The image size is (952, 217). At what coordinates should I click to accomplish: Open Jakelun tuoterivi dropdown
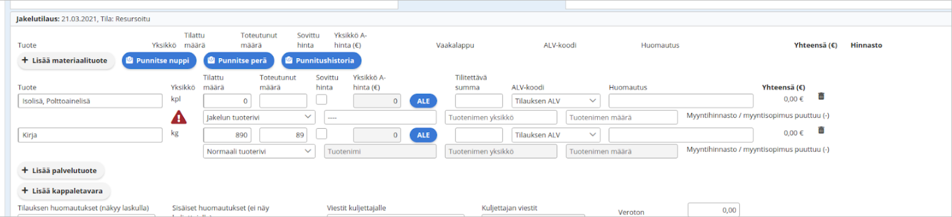(x=259, y=117)
